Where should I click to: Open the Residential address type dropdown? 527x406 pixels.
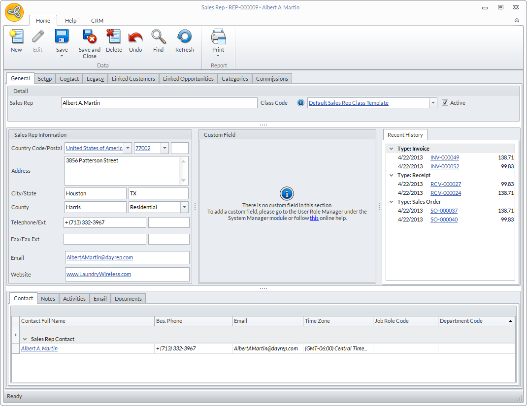[184, 207]
